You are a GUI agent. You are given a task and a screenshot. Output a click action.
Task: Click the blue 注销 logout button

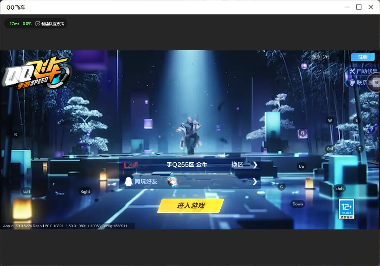tap(363, 57)
